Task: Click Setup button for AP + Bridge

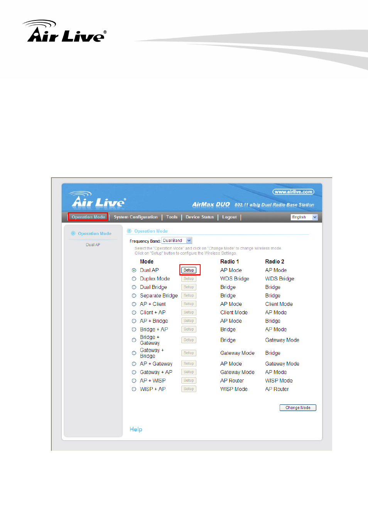Action: tap(189, 321)
